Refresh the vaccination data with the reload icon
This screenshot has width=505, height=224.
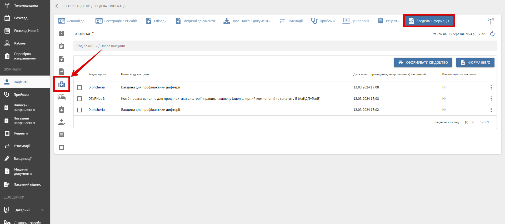(x=492, y=34)
